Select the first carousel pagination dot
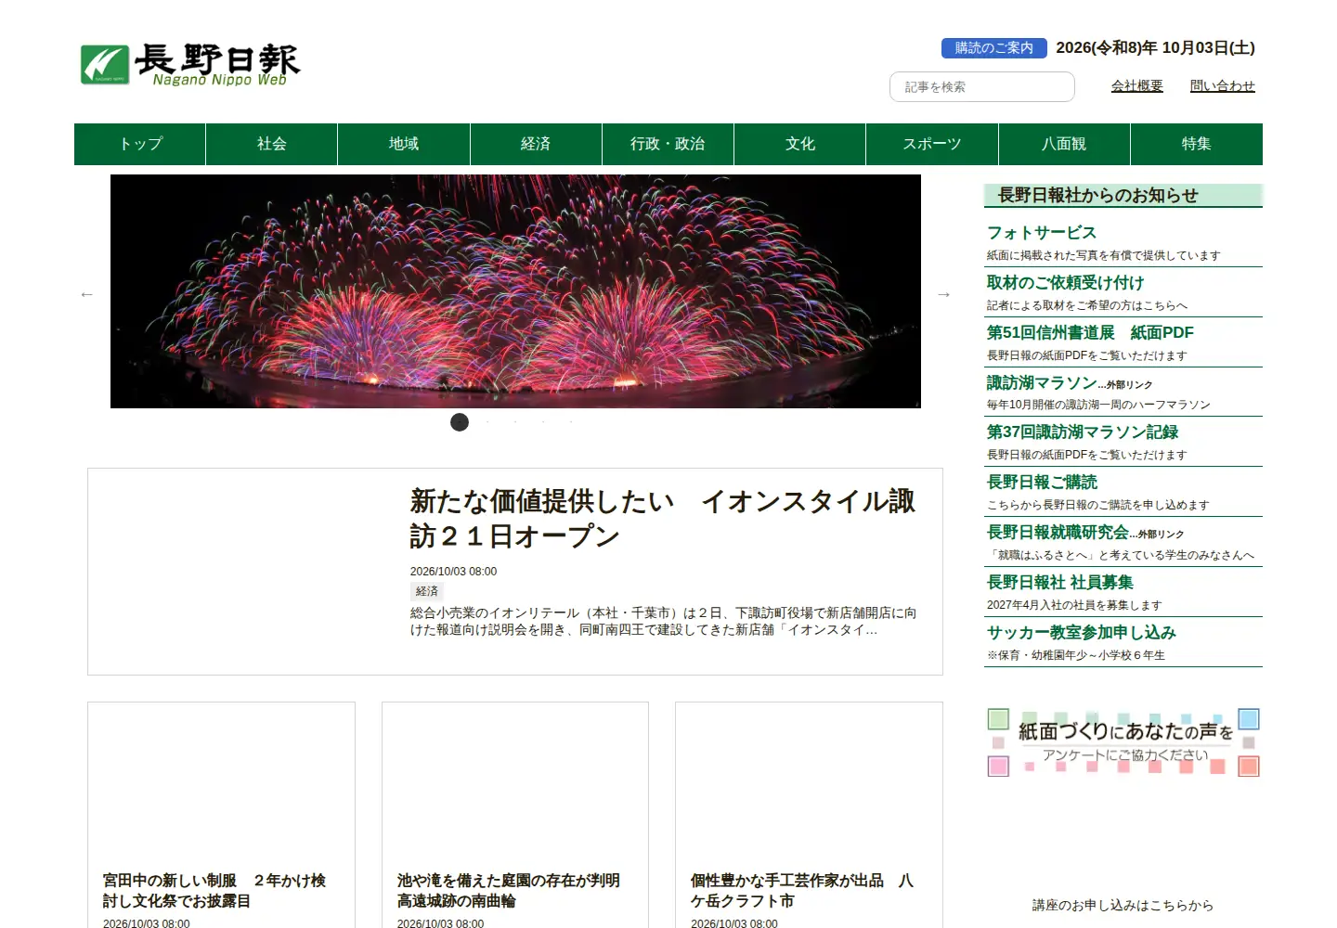Screen dimensions: 1337x928 [x=460, y=422]
